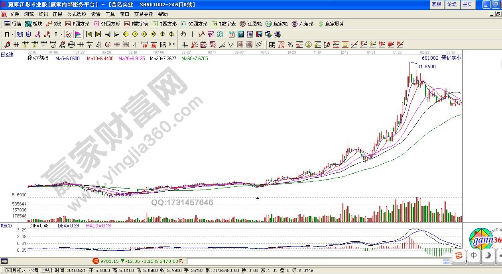Click the save floppy disk icon
This screenshot has width=502, height=274.
[x=259, y=34]
